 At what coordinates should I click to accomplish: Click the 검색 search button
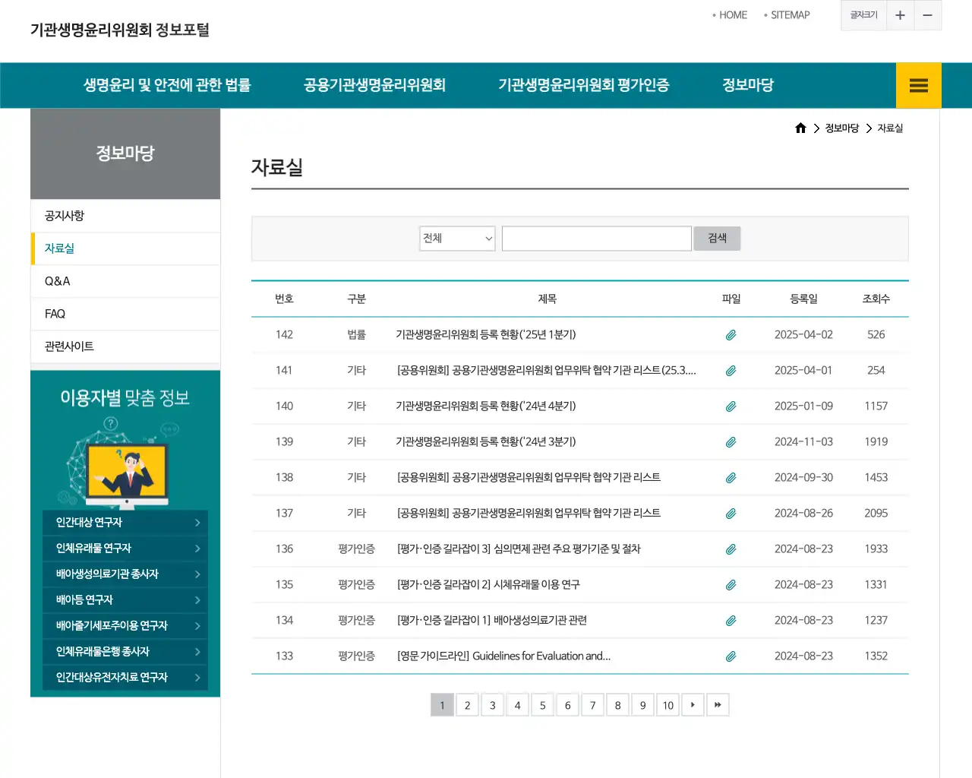click(717, 239)
